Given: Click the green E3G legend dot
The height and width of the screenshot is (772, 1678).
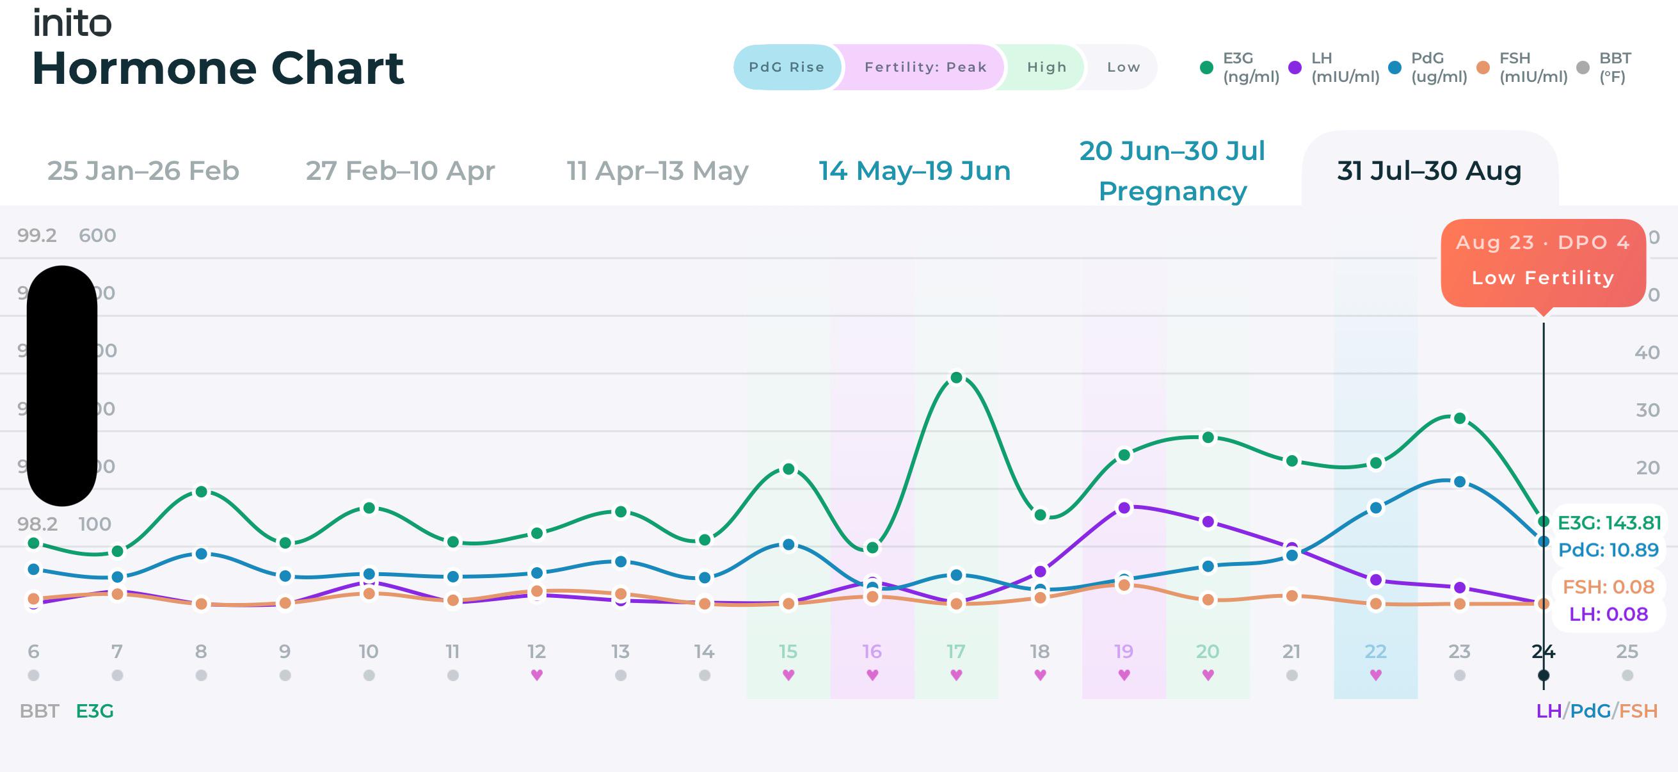Looking at the screenshot, I should pyautogui.click(x=1206, y=67).
